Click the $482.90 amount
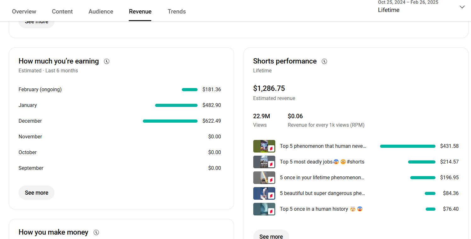471x239 pixels. point(212,105)
